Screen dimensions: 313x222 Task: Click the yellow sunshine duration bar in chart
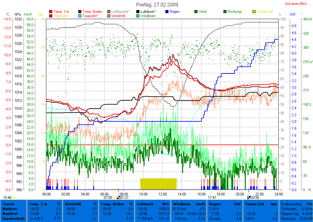pyautogui.click(x=158, y=184)
